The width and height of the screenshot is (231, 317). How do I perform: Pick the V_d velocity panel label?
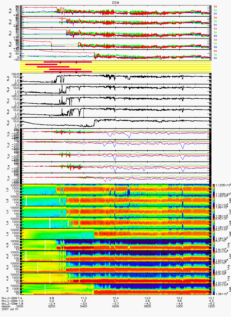click(x=8, y=145)
